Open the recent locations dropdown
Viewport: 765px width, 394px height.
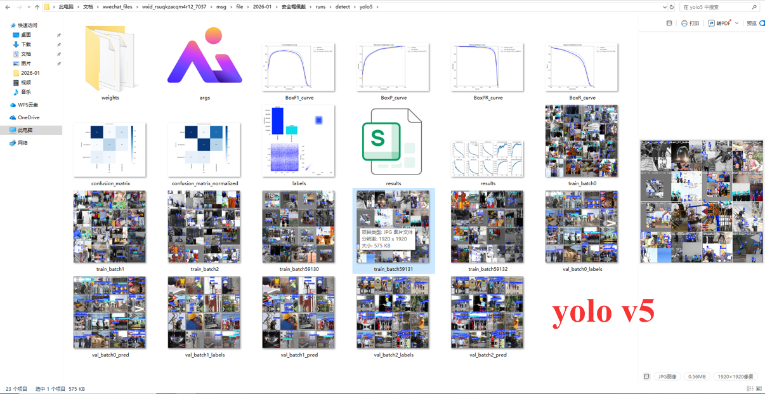click(29, 7)
